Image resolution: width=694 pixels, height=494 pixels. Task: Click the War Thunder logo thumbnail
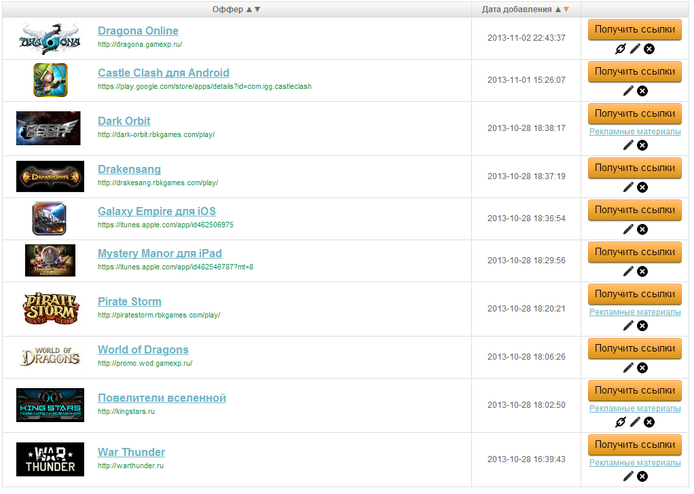(50, 459)
